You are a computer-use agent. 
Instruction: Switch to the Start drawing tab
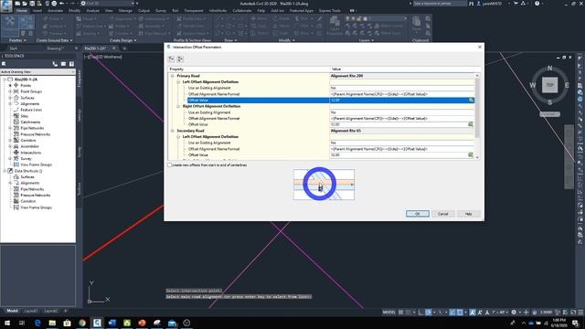pyautogui.click(x=14, y=48)
